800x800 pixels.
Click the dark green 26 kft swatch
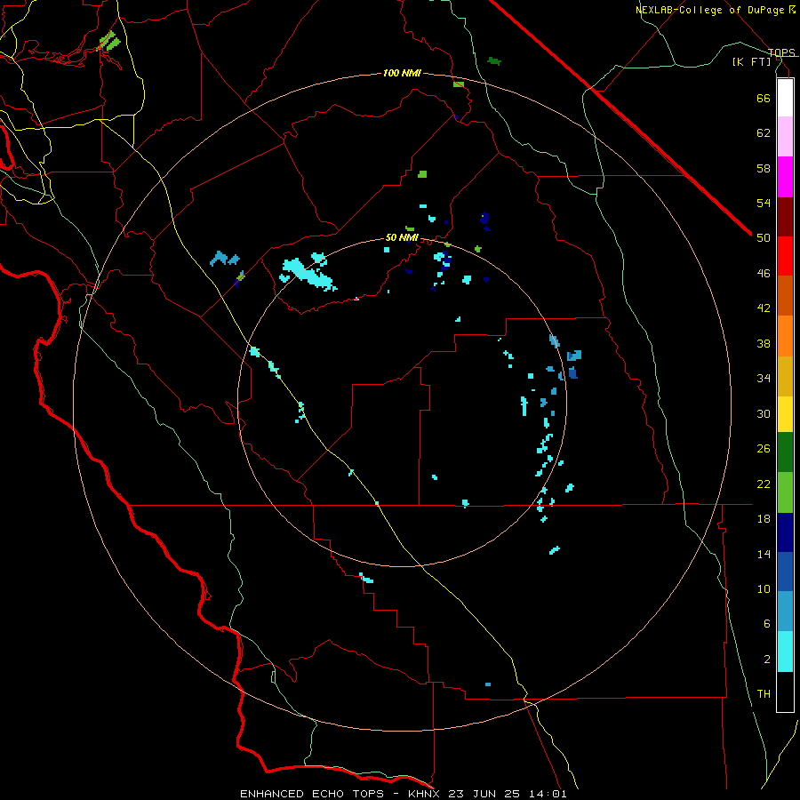785,452
